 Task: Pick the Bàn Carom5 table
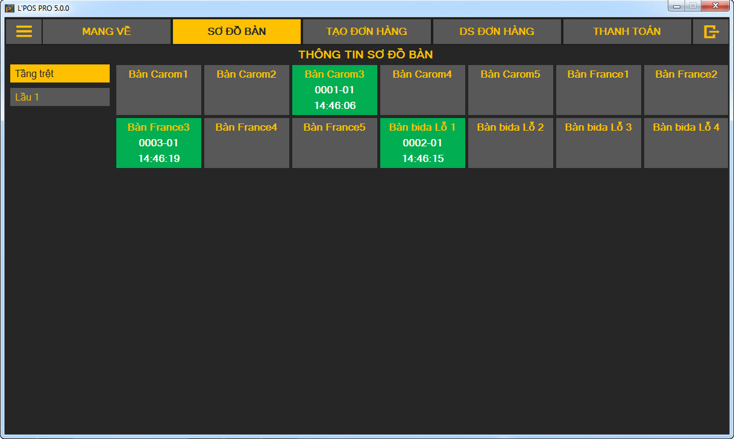(x=510, y=90)
